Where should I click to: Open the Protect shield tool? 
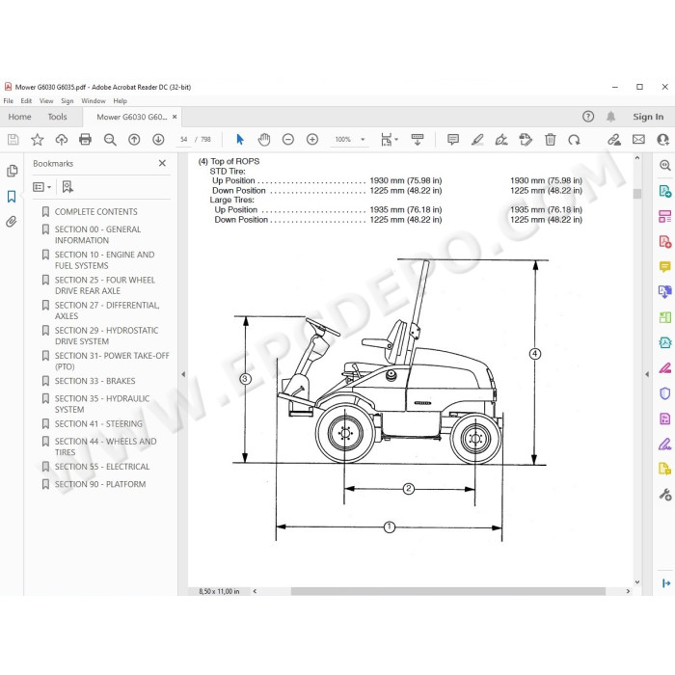665,393
